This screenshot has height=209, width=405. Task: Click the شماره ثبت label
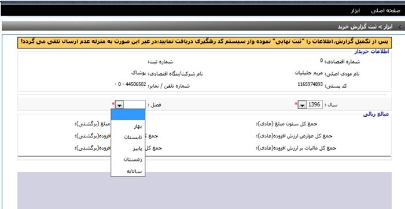[160, 62]
